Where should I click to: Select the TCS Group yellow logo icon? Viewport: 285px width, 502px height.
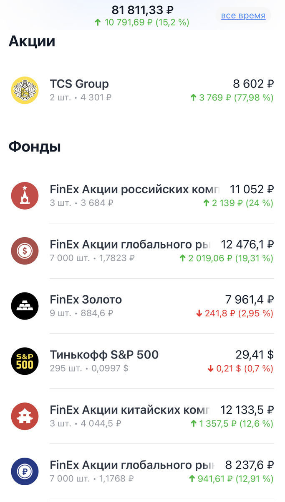coord(25,90)
